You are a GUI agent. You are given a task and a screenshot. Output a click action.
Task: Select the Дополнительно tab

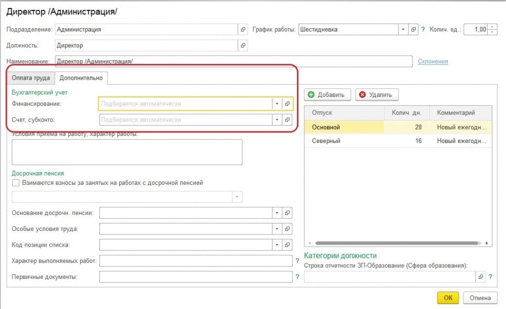81,78
